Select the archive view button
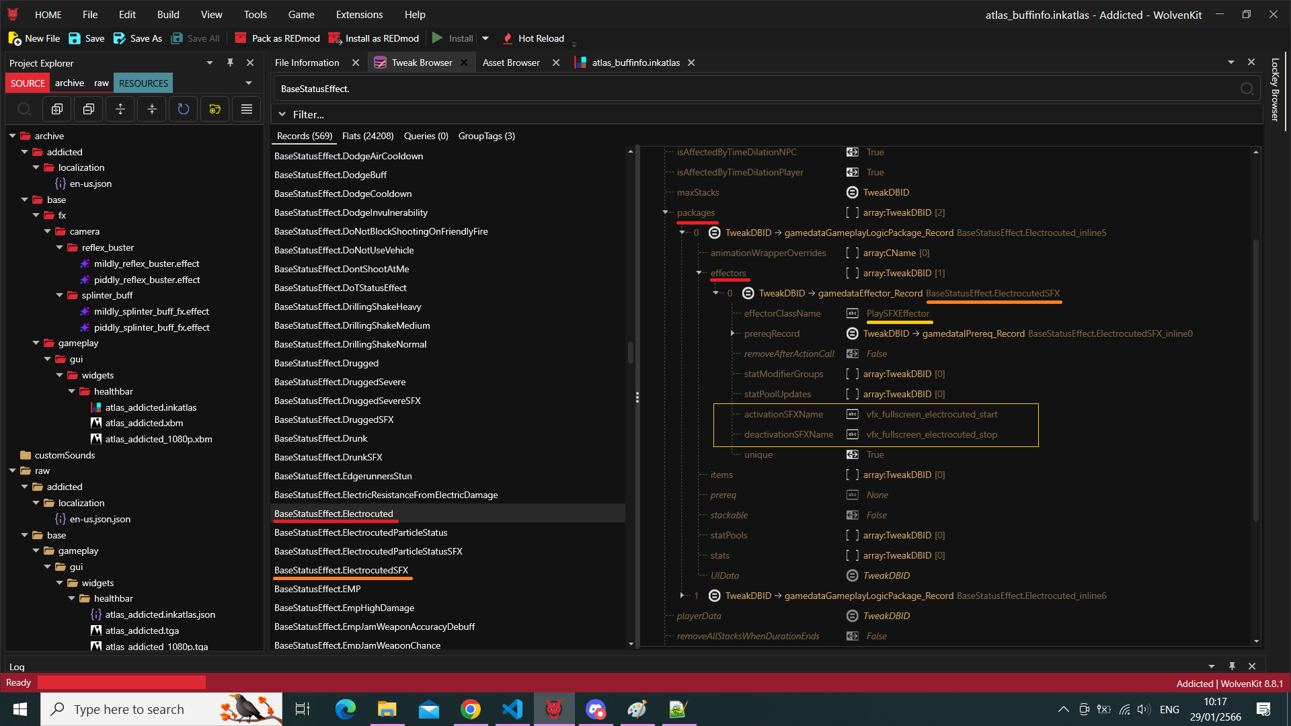 70,83
